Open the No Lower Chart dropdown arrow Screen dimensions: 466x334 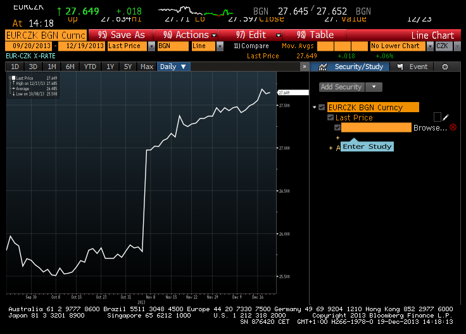coord(430,46)
